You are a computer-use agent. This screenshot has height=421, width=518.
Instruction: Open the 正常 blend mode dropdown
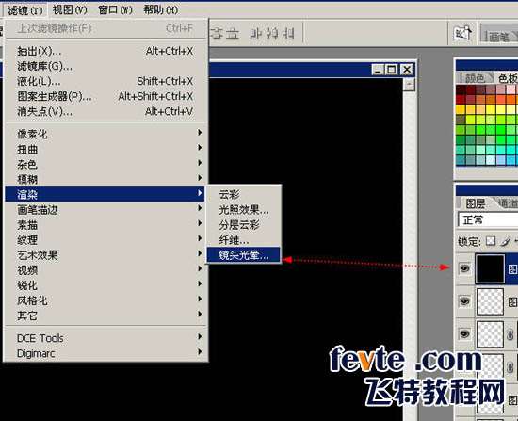(x=488, y=219)
